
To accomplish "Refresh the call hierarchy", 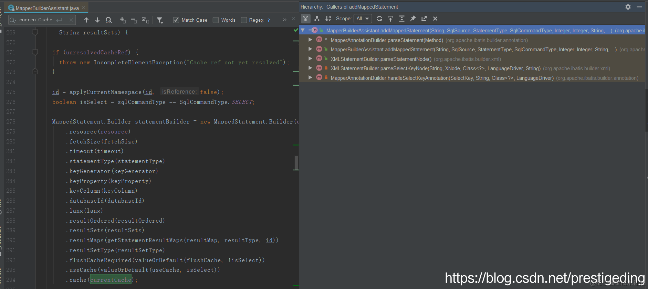I will 379,19.
